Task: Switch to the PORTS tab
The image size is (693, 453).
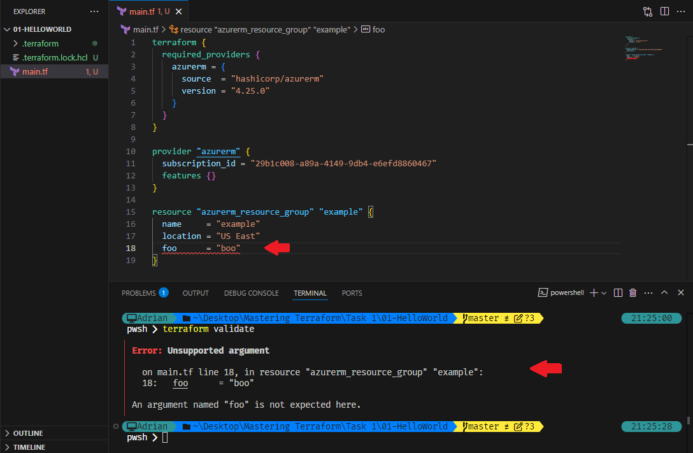Action: tap(352, 293)
